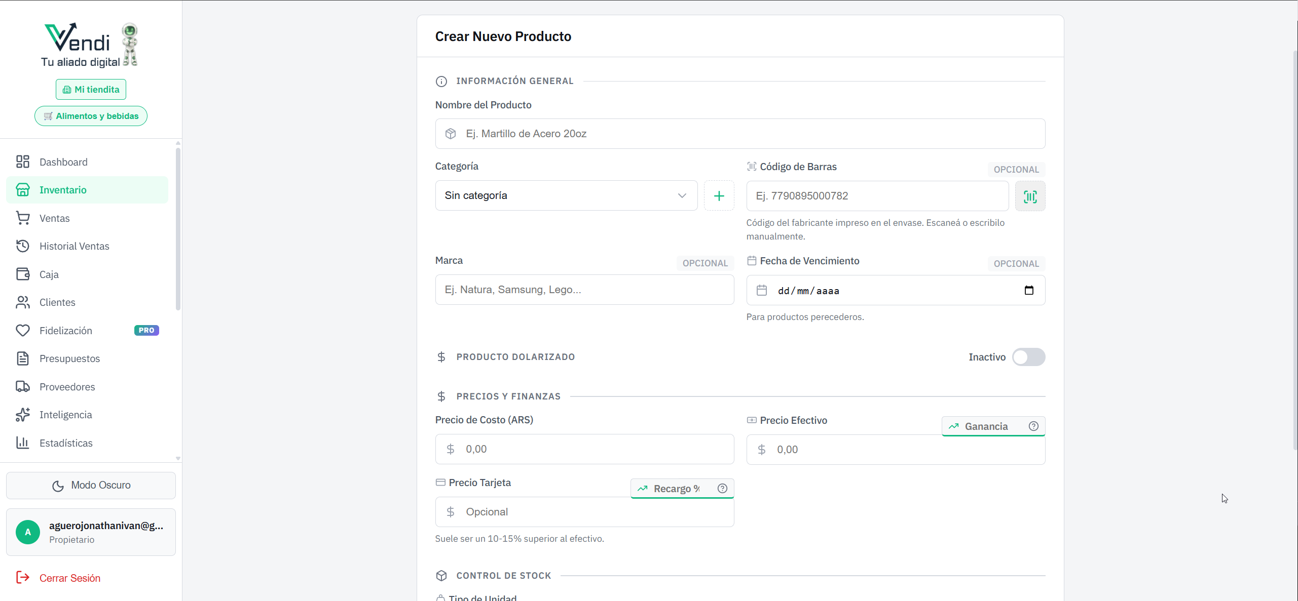
Task: Click the Mi tiendita button
Action: (x=91, y=90)
